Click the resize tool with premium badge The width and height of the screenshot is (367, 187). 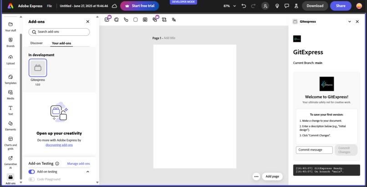[107, 20]
